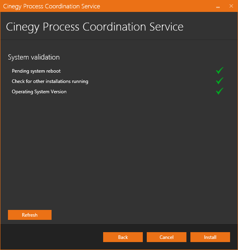238x250 pixels.
Task: Cancel the setup wizard
Action: point(167,237)
